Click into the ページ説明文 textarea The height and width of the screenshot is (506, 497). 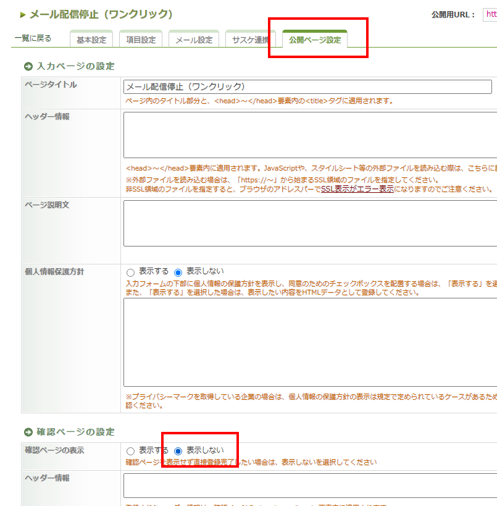[x=310, y=224]
